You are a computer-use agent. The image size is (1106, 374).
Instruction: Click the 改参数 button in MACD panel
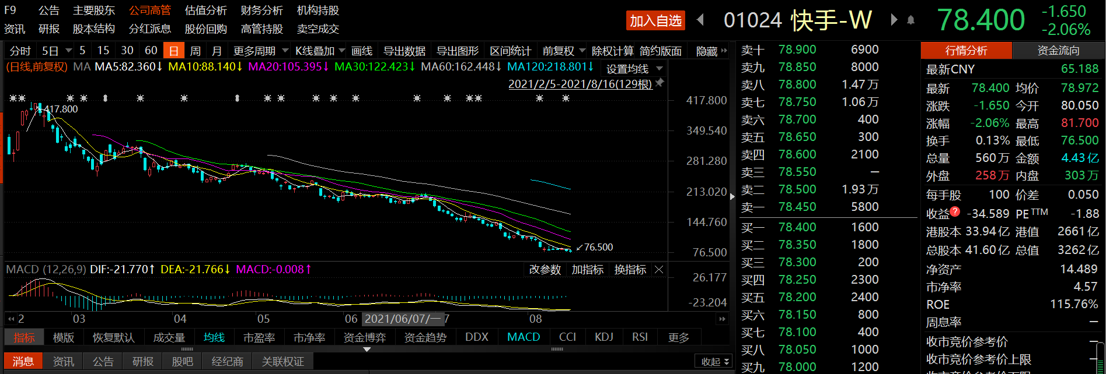coord(545,269)
